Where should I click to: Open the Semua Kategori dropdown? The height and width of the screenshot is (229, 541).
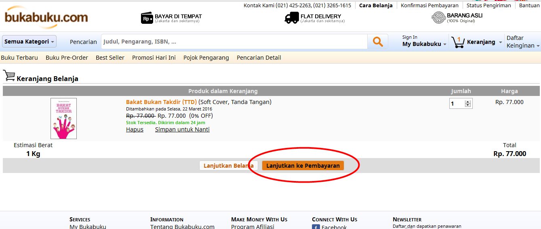pos(29,42)
